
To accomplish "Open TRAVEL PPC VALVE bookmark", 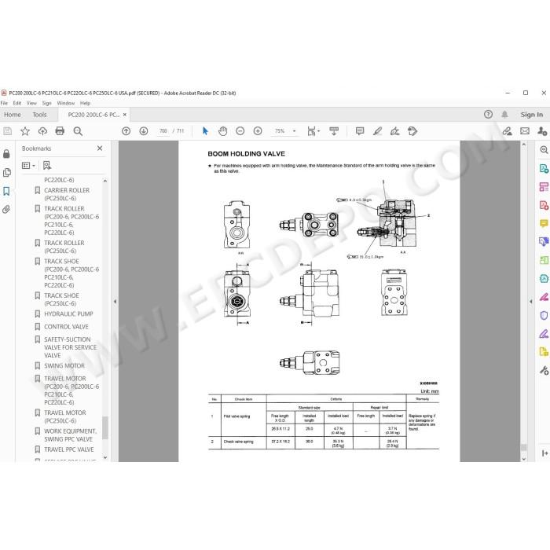I will 69,449.
